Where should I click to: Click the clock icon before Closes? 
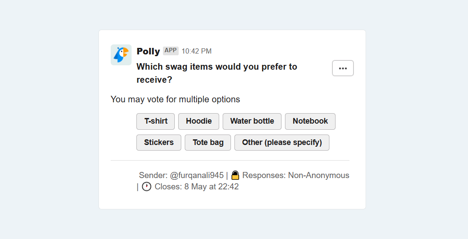pos(146,187)
